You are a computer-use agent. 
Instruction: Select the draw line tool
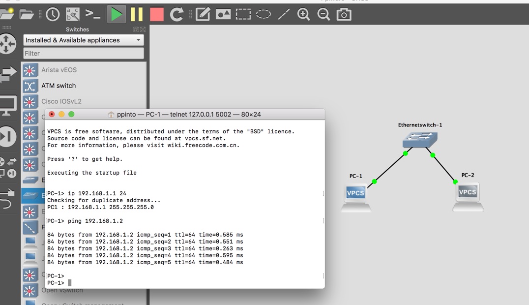tap(283, 14)
